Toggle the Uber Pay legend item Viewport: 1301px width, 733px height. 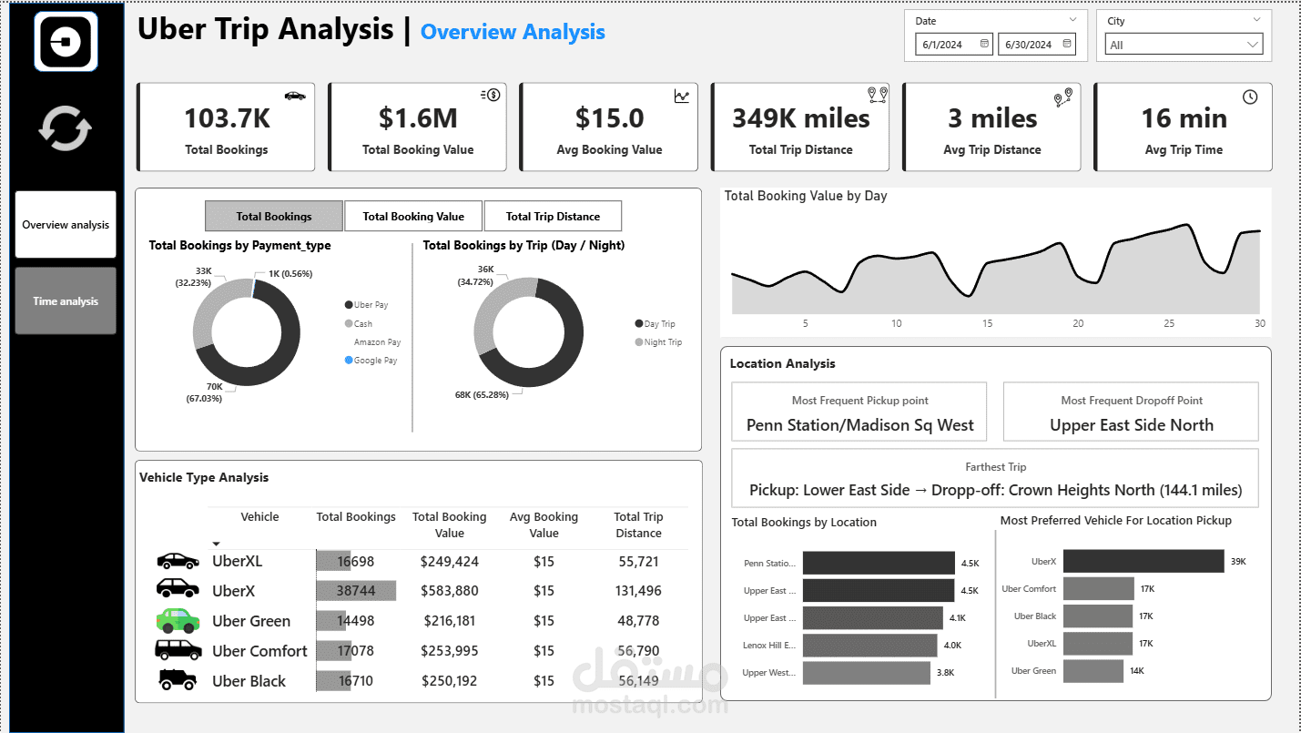[367, 305]
